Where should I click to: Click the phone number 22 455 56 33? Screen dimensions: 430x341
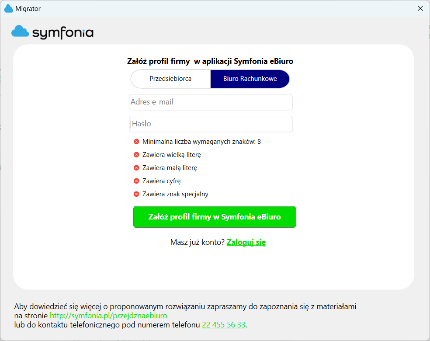click(223, 325)
